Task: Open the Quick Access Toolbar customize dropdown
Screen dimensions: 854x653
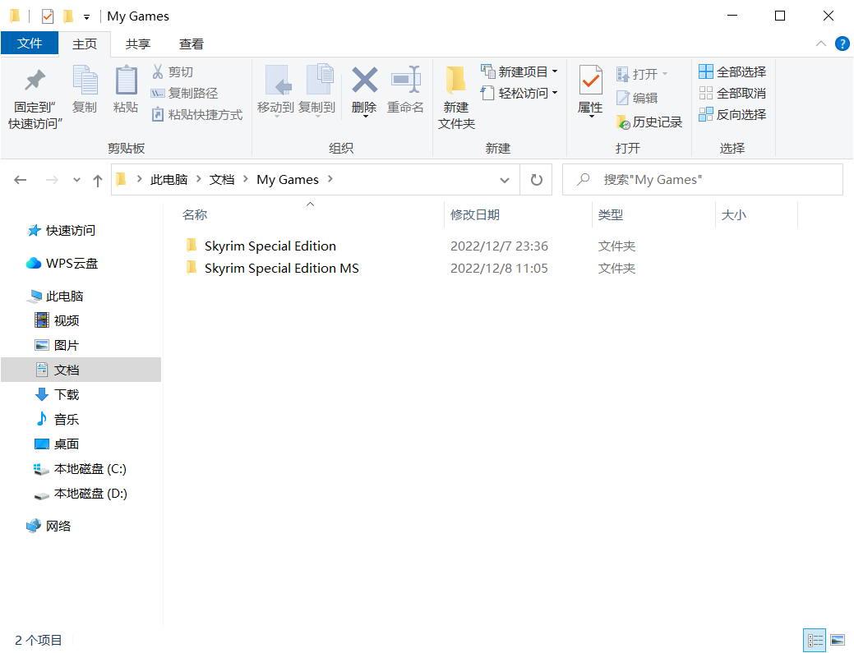Action: coord(86,17)
